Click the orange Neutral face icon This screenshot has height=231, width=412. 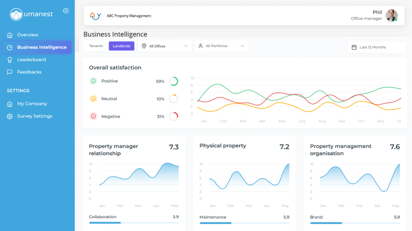93,99
